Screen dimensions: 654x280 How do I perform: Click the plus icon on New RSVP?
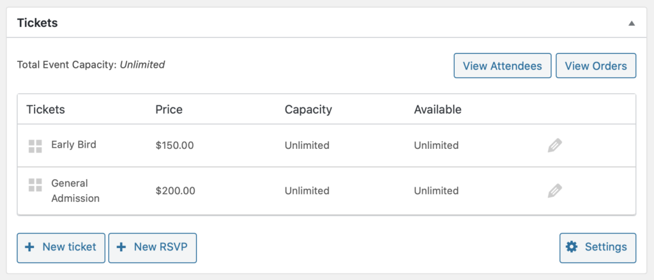[x=121, y=247]
